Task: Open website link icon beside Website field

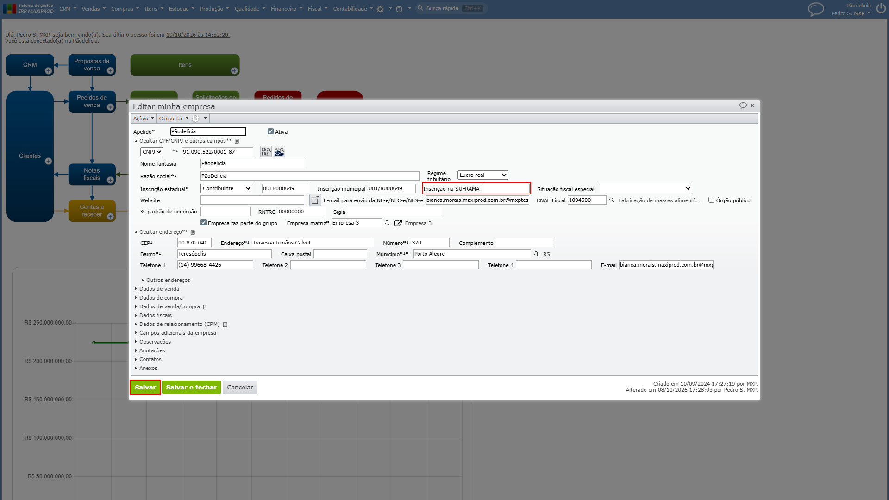Action: 315,200
